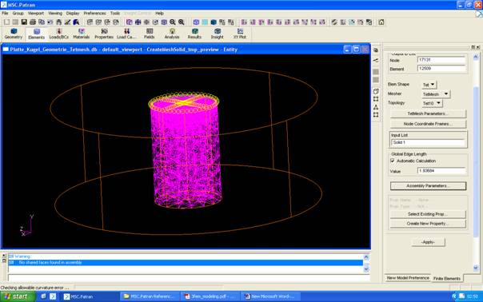This screenshot has width=483, height=302.
Task: Click the light-cyan hidden line display icon
Action: (205, 22)
